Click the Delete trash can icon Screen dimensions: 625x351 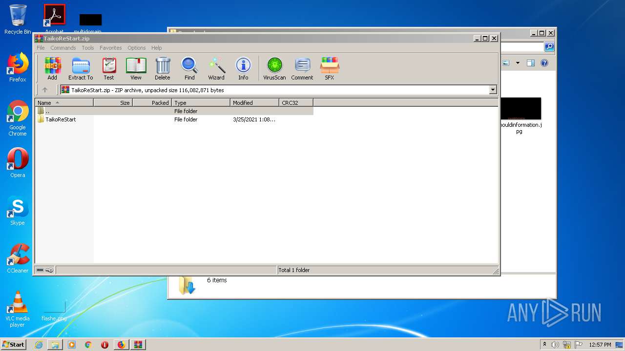[163, 69]
